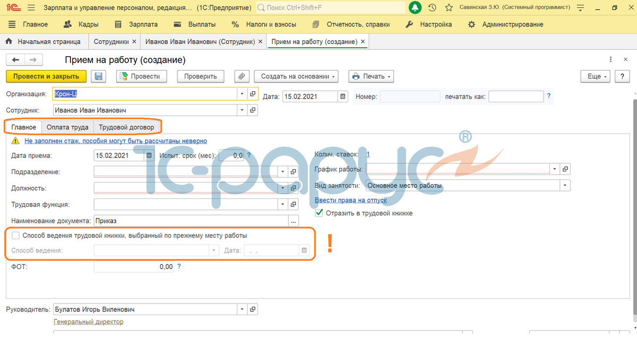This screenshot has width=637, height=339.
Task: Show help for ФОТ question mark
Action: (x=179, y=267)
